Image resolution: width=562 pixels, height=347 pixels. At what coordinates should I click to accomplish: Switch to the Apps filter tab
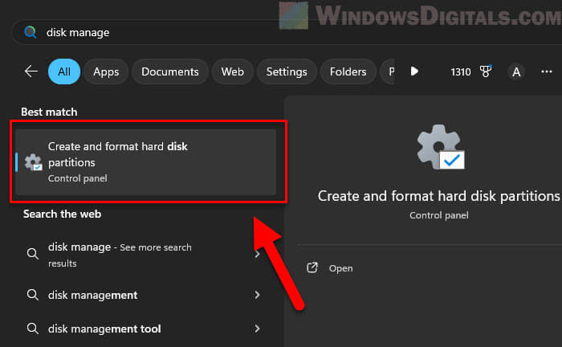coord(106,71)
